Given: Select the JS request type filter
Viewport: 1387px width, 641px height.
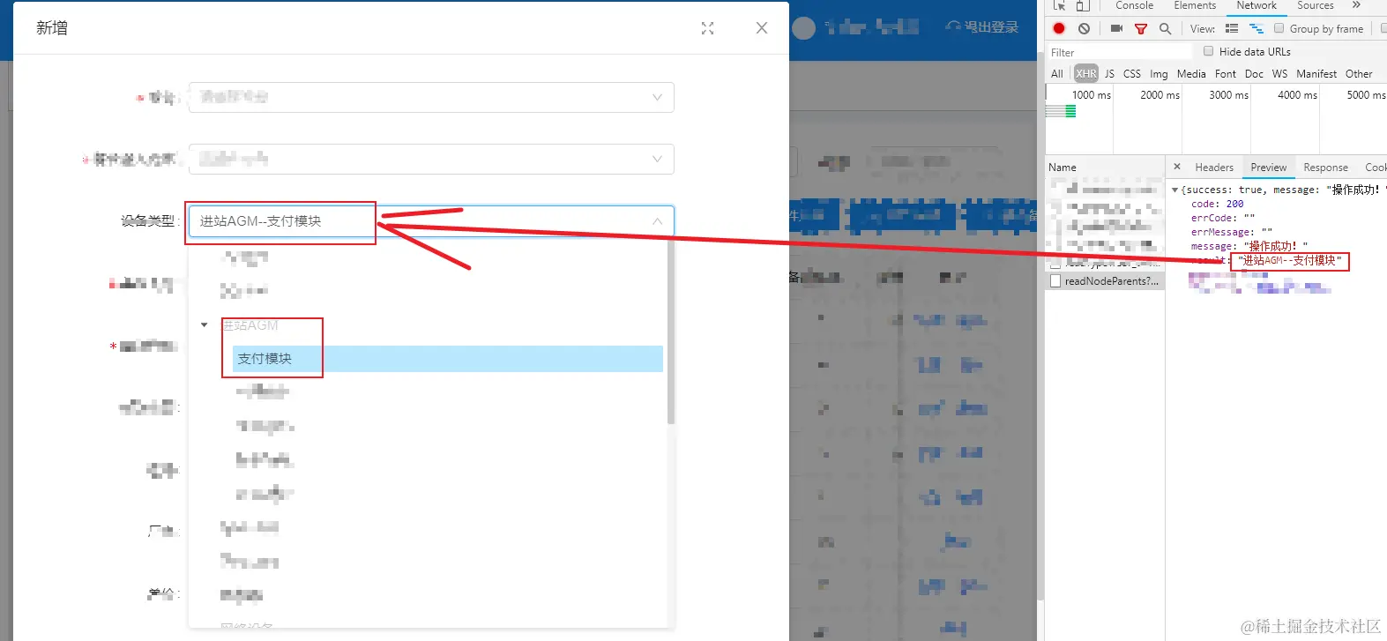Looking at the screenshot, I should click(x=1109, y=74).
